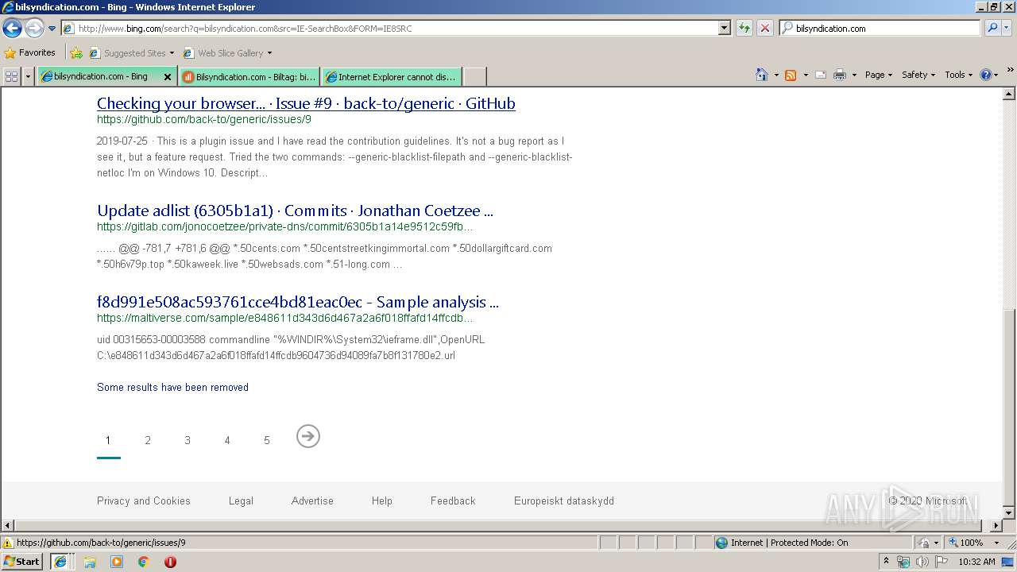Open Windows Explorer folder taskbar icon

[x=90, y=562]
